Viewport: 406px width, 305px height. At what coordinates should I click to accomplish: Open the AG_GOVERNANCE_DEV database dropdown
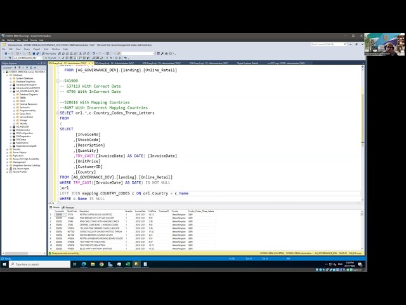pyautogui.click(x=27, y=58)
